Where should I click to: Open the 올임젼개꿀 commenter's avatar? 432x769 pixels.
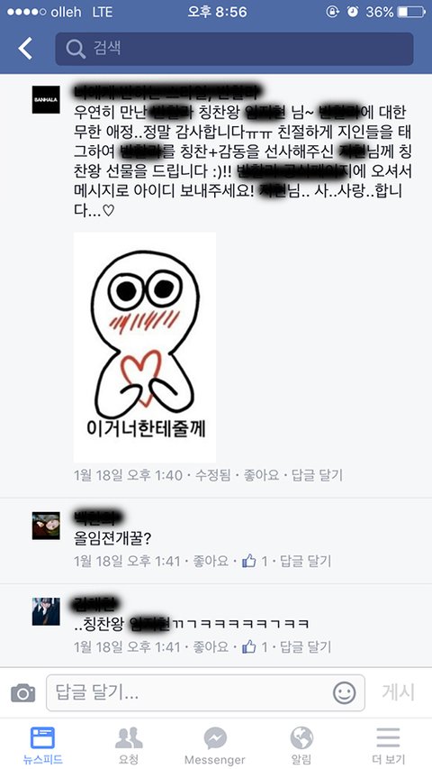[x=46, y=526]
